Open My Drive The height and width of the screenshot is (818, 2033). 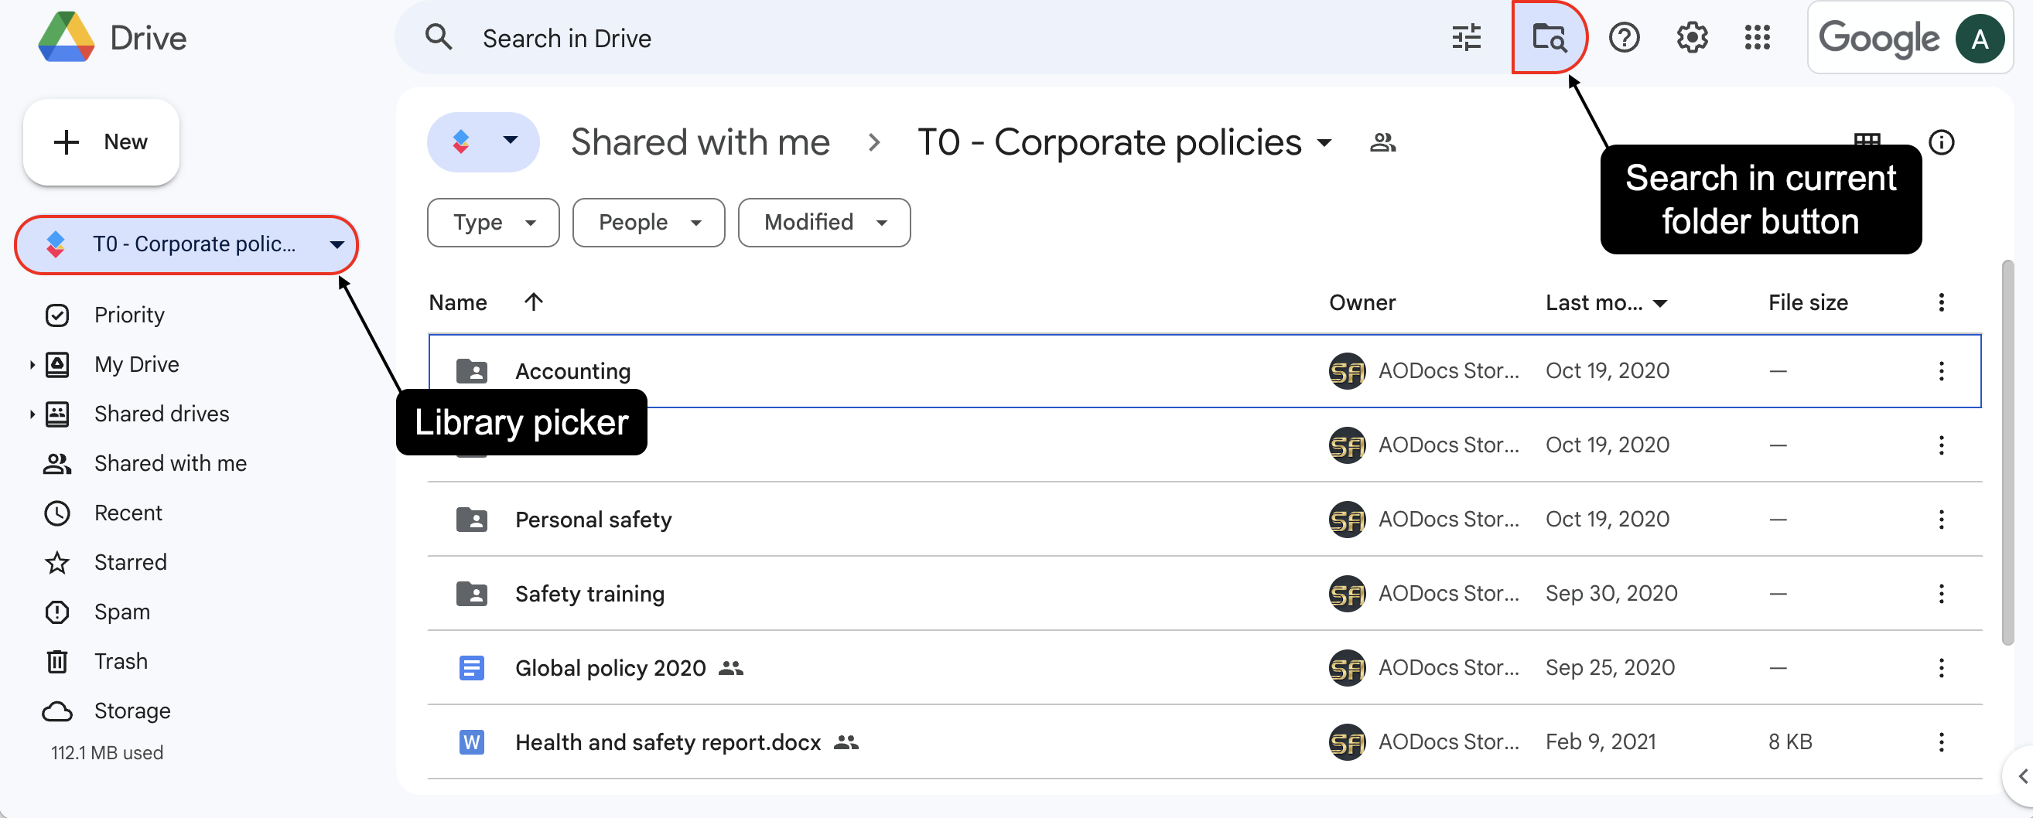pos(136,364)
